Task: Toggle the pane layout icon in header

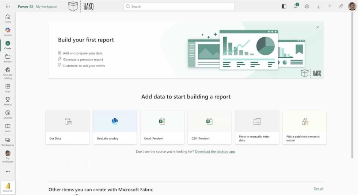Action: (x=284, y=7)
